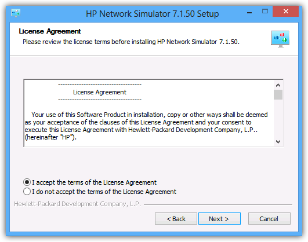
Task: Click the license paragraph starting 'Your use of this Software'
Action: tap(146, 126)
